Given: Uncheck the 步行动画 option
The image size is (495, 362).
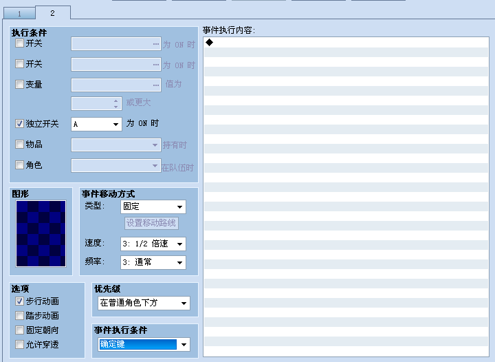Looking at the screenshot, I should pos(19,301).
